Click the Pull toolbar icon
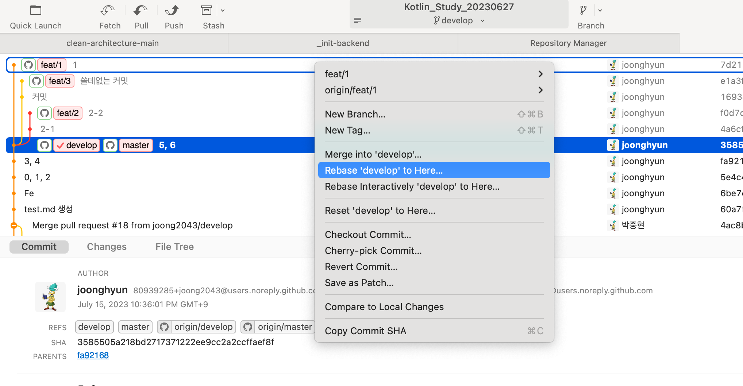743x386 pixels. pos(141,10)
